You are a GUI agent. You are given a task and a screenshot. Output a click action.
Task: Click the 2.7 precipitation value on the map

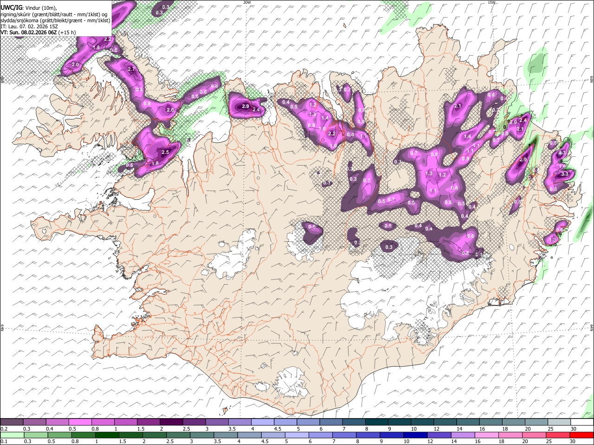131,70
